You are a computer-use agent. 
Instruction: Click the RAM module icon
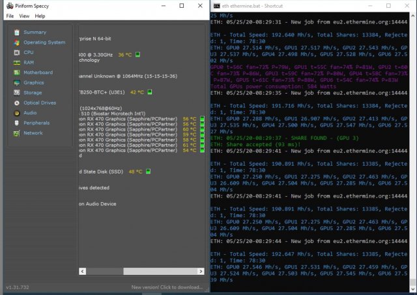pyautogui.click(x=16, y=62)
